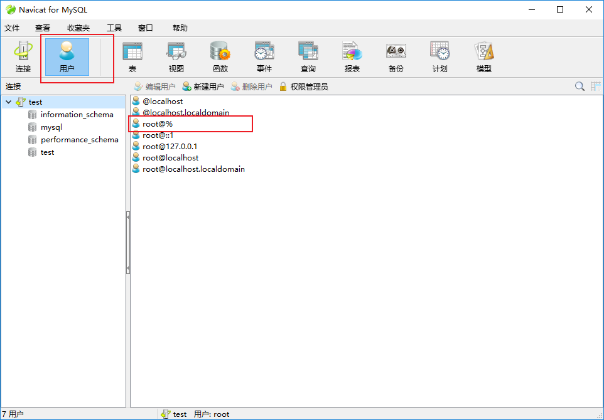Viewport: 604px width, 420px height.
Task: Click the upper splitter collapse arrow
Action: coord(128,217)
